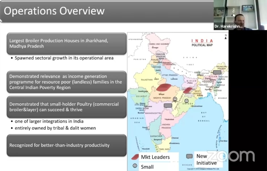Image resolution: width=267 pixels, height=171 pixels.
Task: Click the 'Port Blair' label
Action: 223,141
